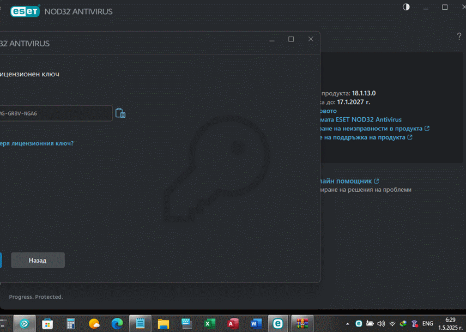Open File Explorer from taskbar

(164, 324)
